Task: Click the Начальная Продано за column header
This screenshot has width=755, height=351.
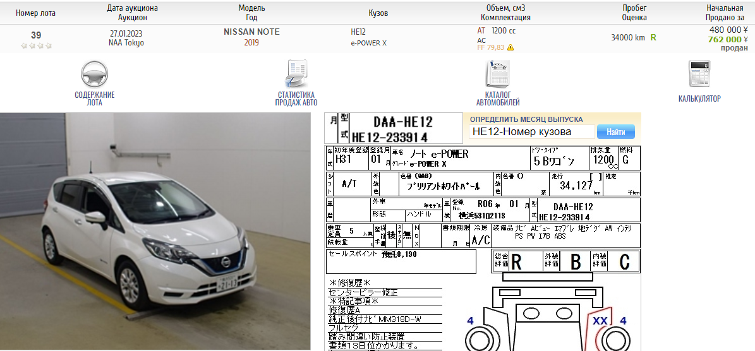Action: (725, 13)
